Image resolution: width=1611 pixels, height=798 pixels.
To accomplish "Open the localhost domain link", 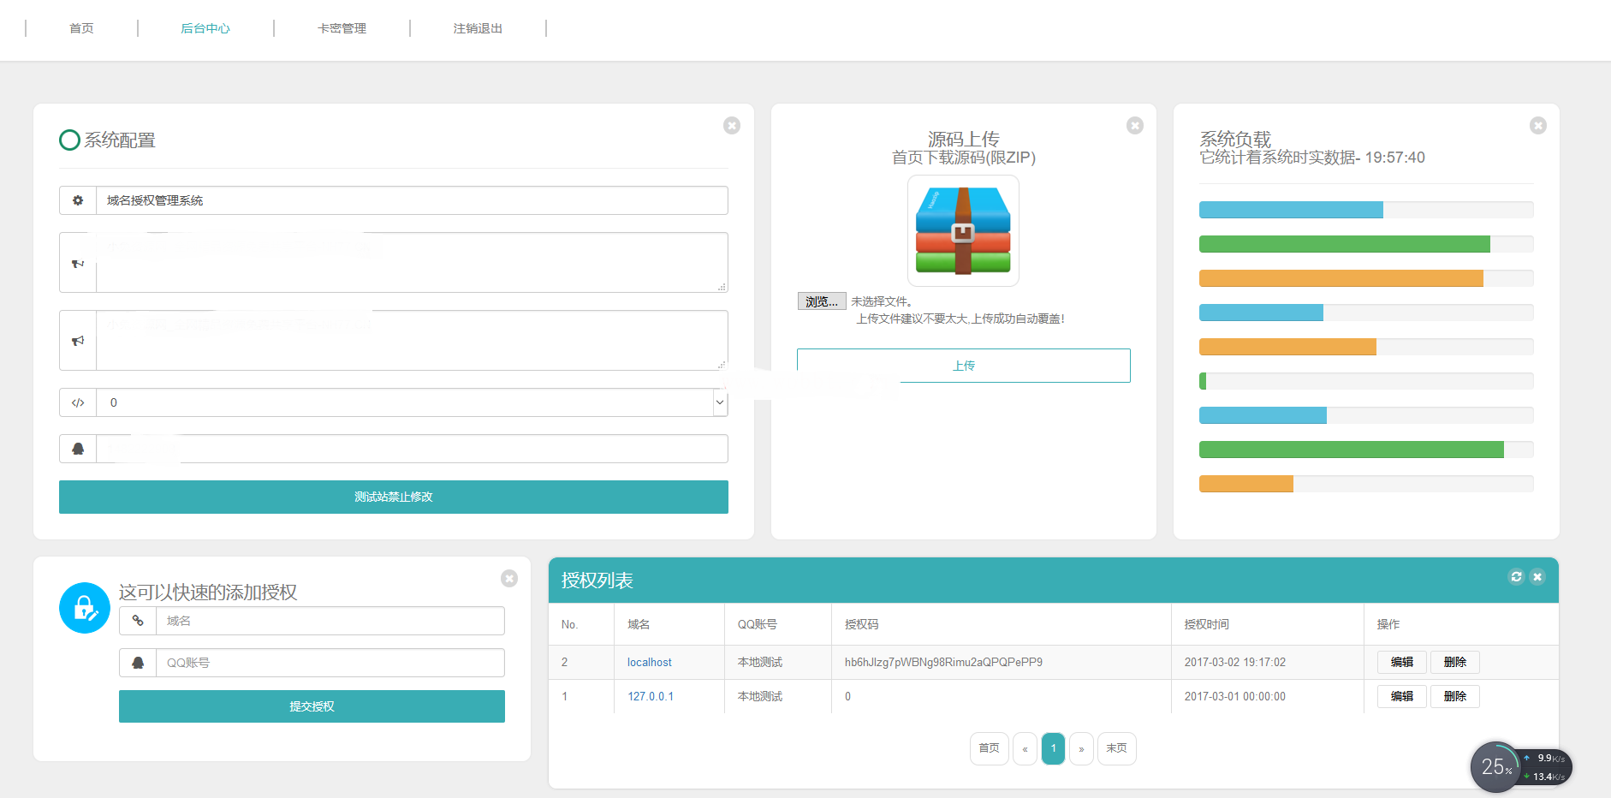I will click(x=649, y=662).
